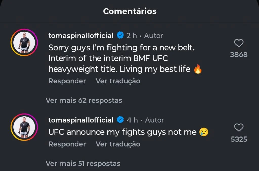The height and width of the screenshot is (171, 259).
Task: Tap the verified badge on the 4 h comment
Action: click(120, 120)
